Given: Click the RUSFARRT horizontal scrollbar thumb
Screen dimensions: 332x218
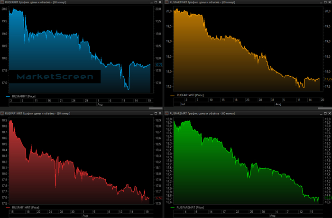Looking at the screenshot, I should click(x=156, y=108).
